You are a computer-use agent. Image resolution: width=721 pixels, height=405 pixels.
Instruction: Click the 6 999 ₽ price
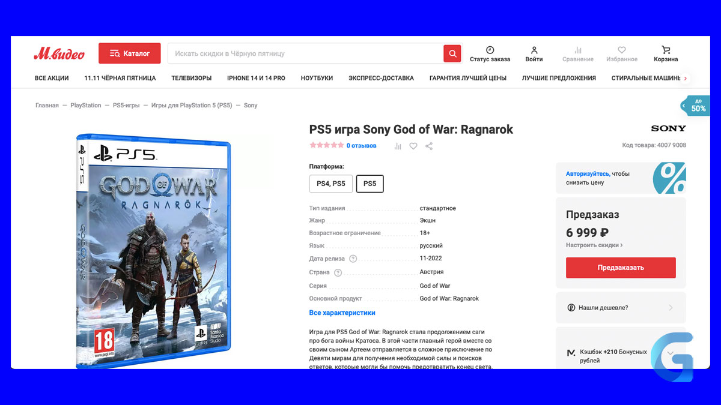[588, 233]
